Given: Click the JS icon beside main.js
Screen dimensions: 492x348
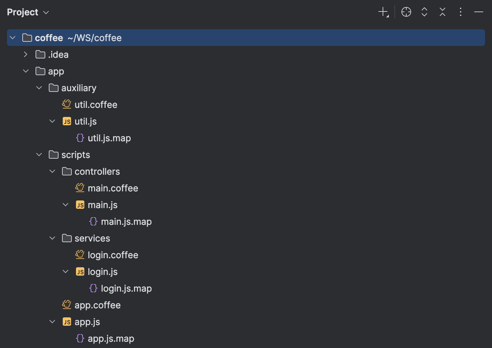Looking at the screenshot, I should point(80,205).
